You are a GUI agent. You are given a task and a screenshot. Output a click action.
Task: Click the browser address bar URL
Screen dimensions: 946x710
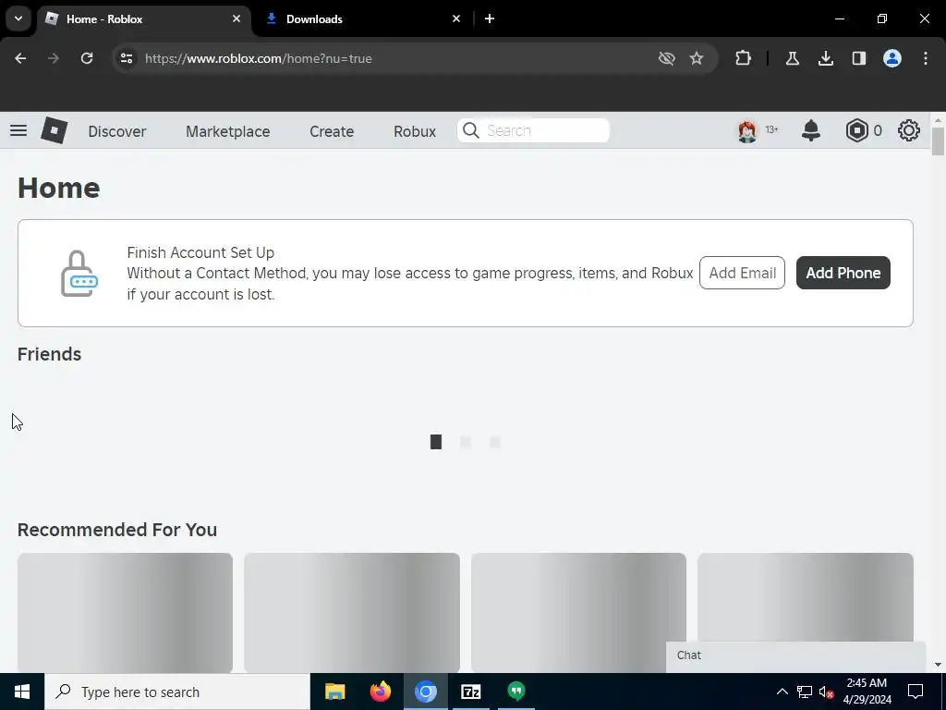[259, 58]
